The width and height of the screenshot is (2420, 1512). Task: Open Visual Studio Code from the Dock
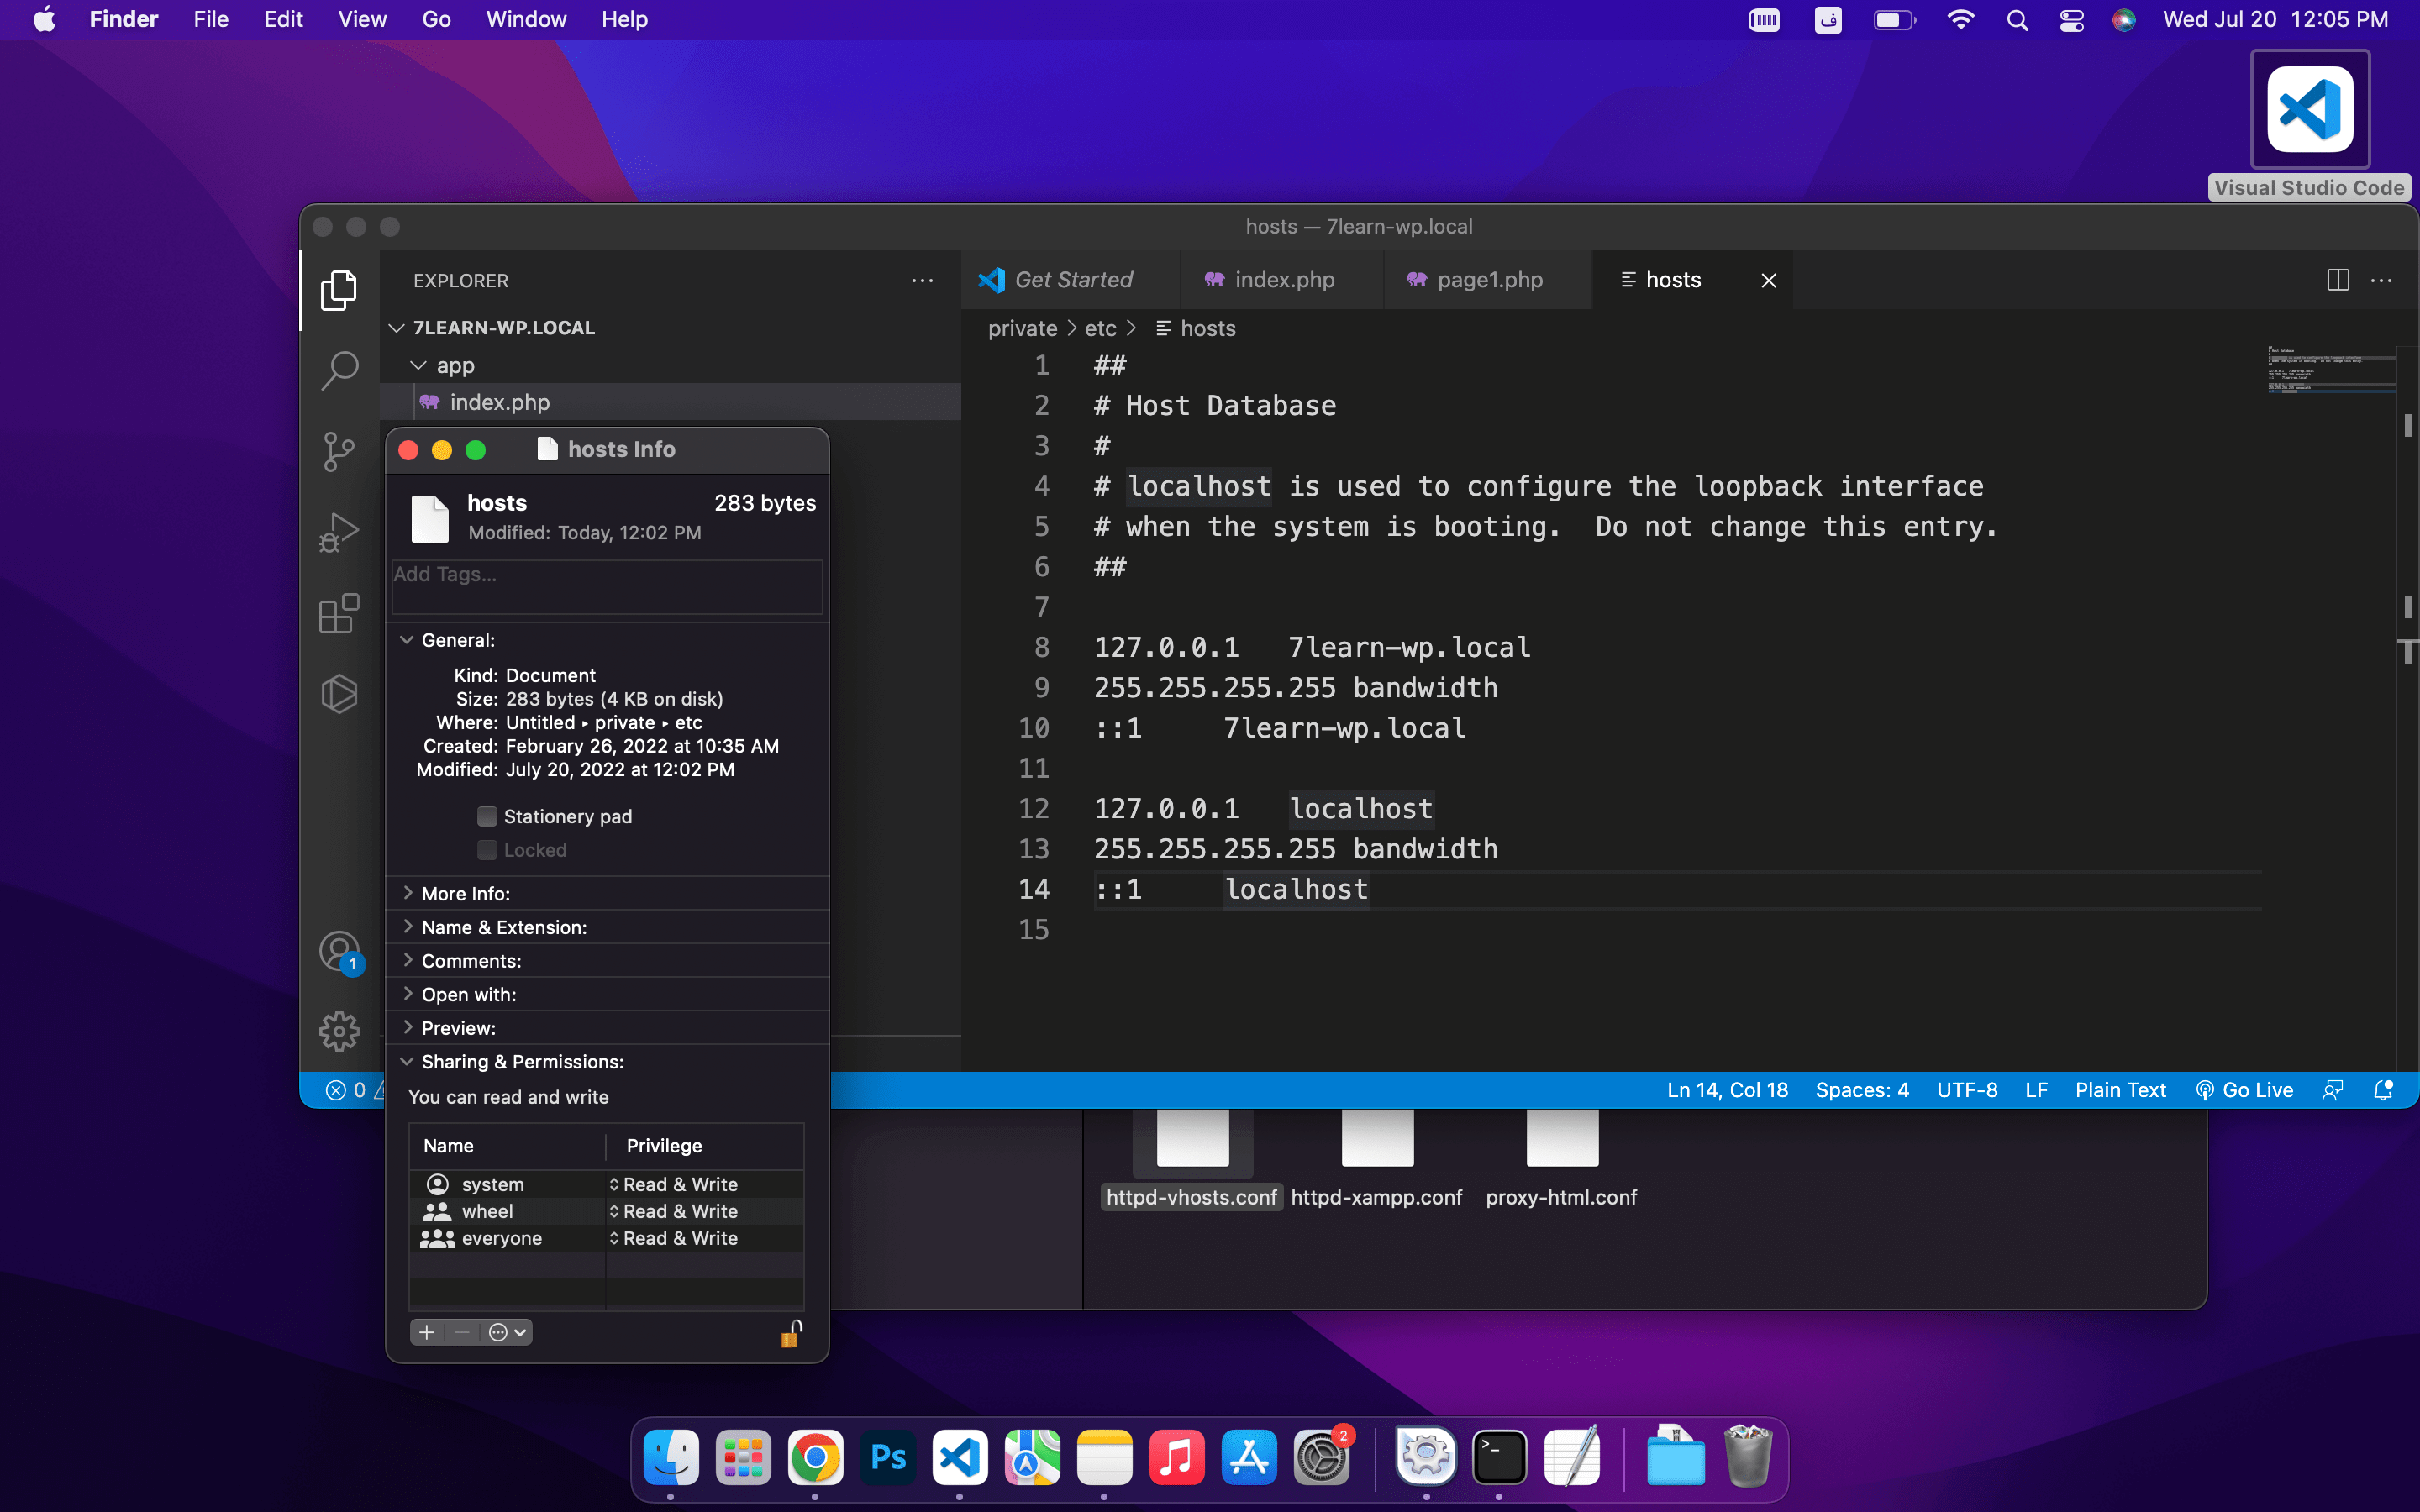(960, 1457)
